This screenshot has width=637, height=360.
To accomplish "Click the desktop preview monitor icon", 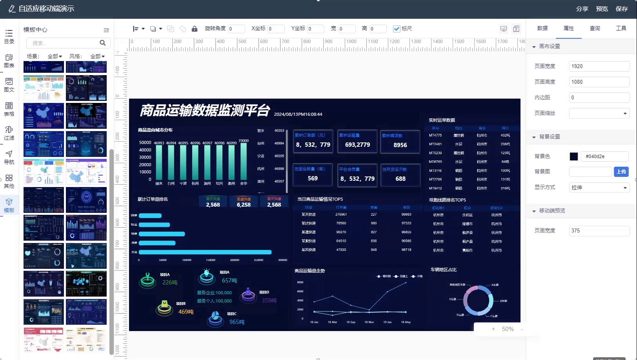I will [504, 29].
